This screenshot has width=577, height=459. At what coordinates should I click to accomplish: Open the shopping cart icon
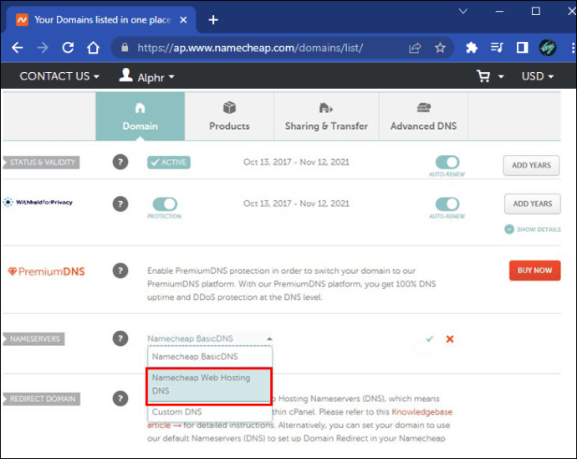point(483,76)
